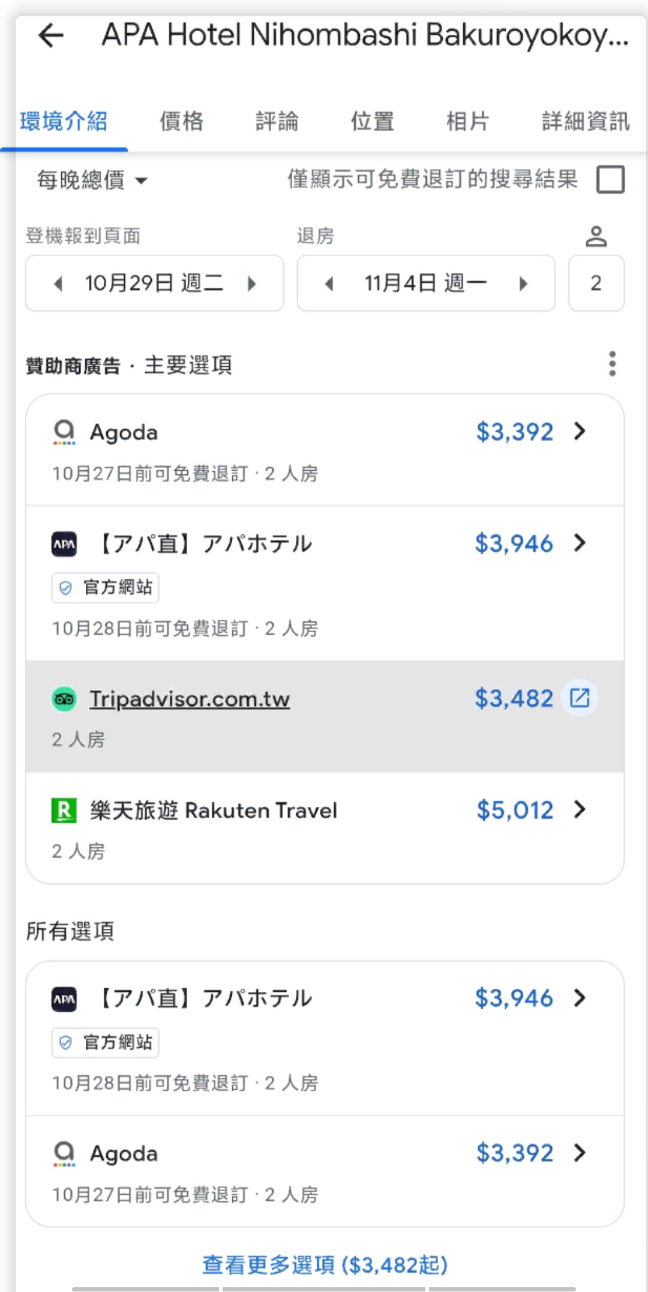The width and height of the screenshot is (648, 1292).
Task: Open the Tripadvisor.com.tw link
Action: [190, 699]
